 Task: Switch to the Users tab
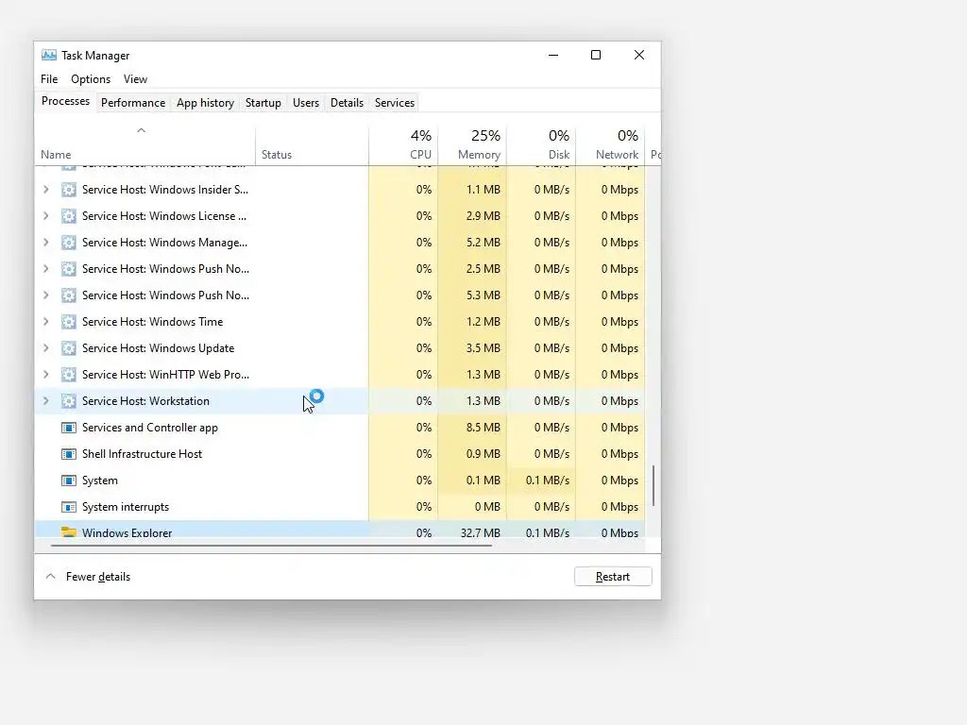pyautogui.click(x=306, y=103)
